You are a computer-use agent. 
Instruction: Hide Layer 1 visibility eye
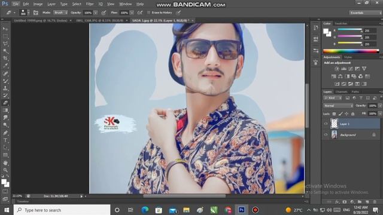click(326, 124)
